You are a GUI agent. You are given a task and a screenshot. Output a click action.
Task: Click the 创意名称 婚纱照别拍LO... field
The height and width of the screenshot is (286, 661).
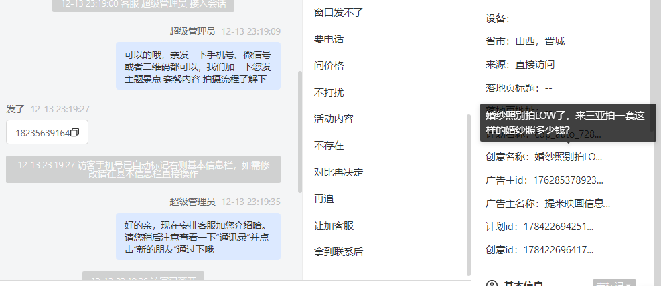pos(544,157)
